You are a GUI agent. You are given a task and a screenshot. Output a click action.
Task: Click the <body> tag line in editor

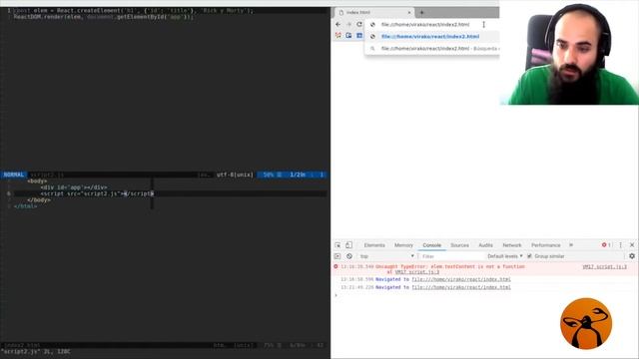pyautogui.click(x=37, y=181)
